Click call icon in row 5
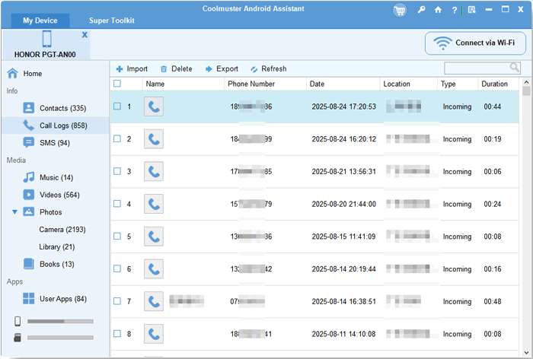 pyautogui.click(x=154, y=237)
